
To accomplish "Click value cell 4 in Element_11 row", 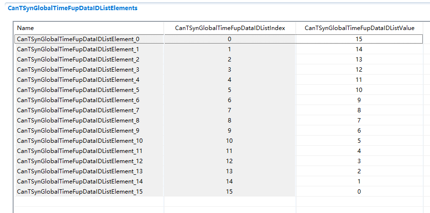I will 359,151.
